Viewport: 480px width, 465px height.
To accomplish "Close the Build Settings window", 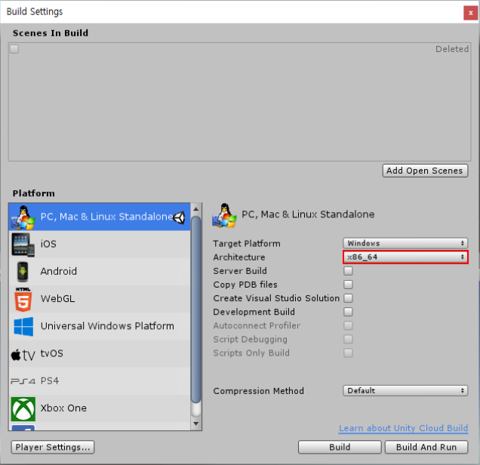I will [470, 13].
